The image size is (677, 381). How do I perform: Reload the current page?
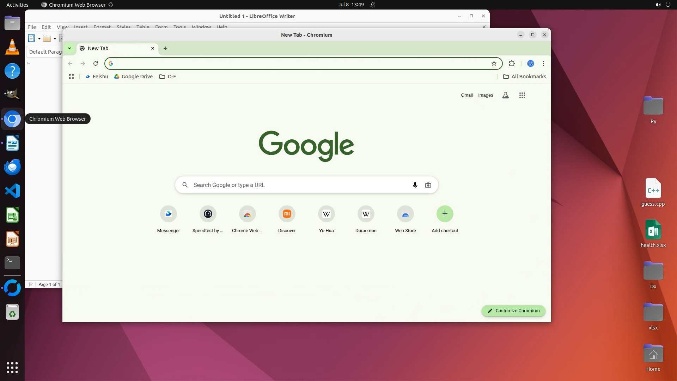pyautogui.click(x=95, y=64)
